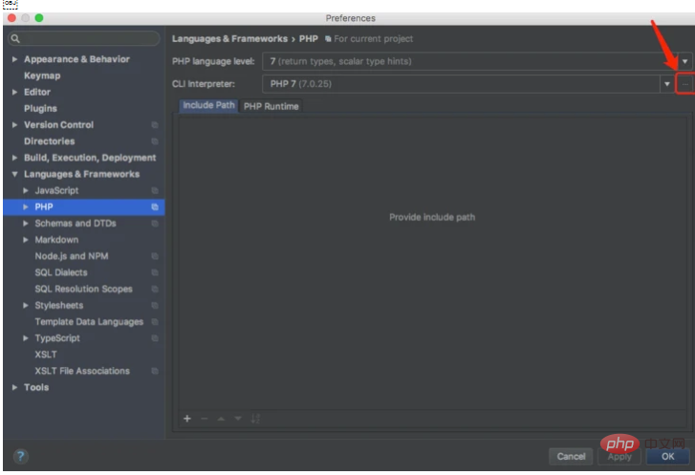The image size is (695, 475).
Task: Switch to the PHP Runtime tab
Action: tap(271, 106)
